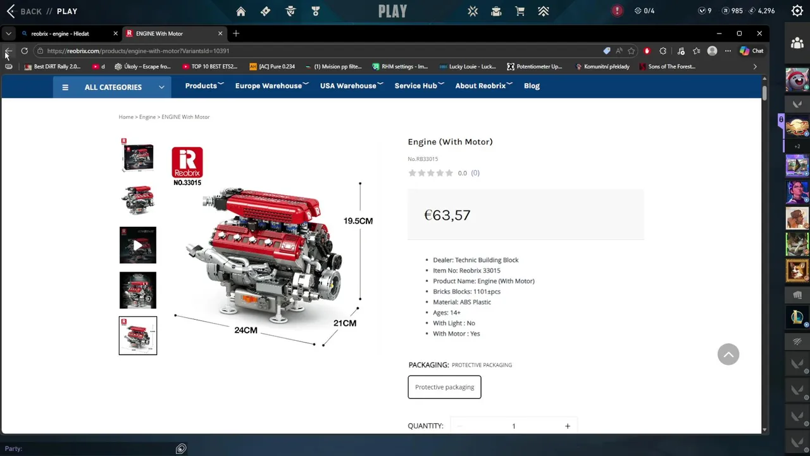Open the browser profile avatar
The height and width of the screenshot is (456, 810).
pos(712,51)
